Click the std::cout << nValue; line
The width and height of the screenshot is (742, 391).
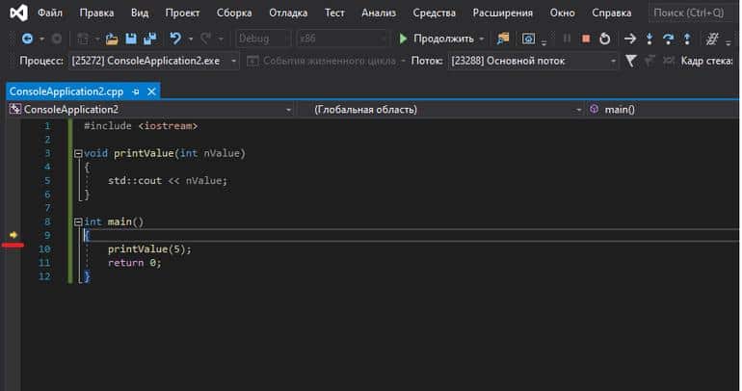(168, 181)
